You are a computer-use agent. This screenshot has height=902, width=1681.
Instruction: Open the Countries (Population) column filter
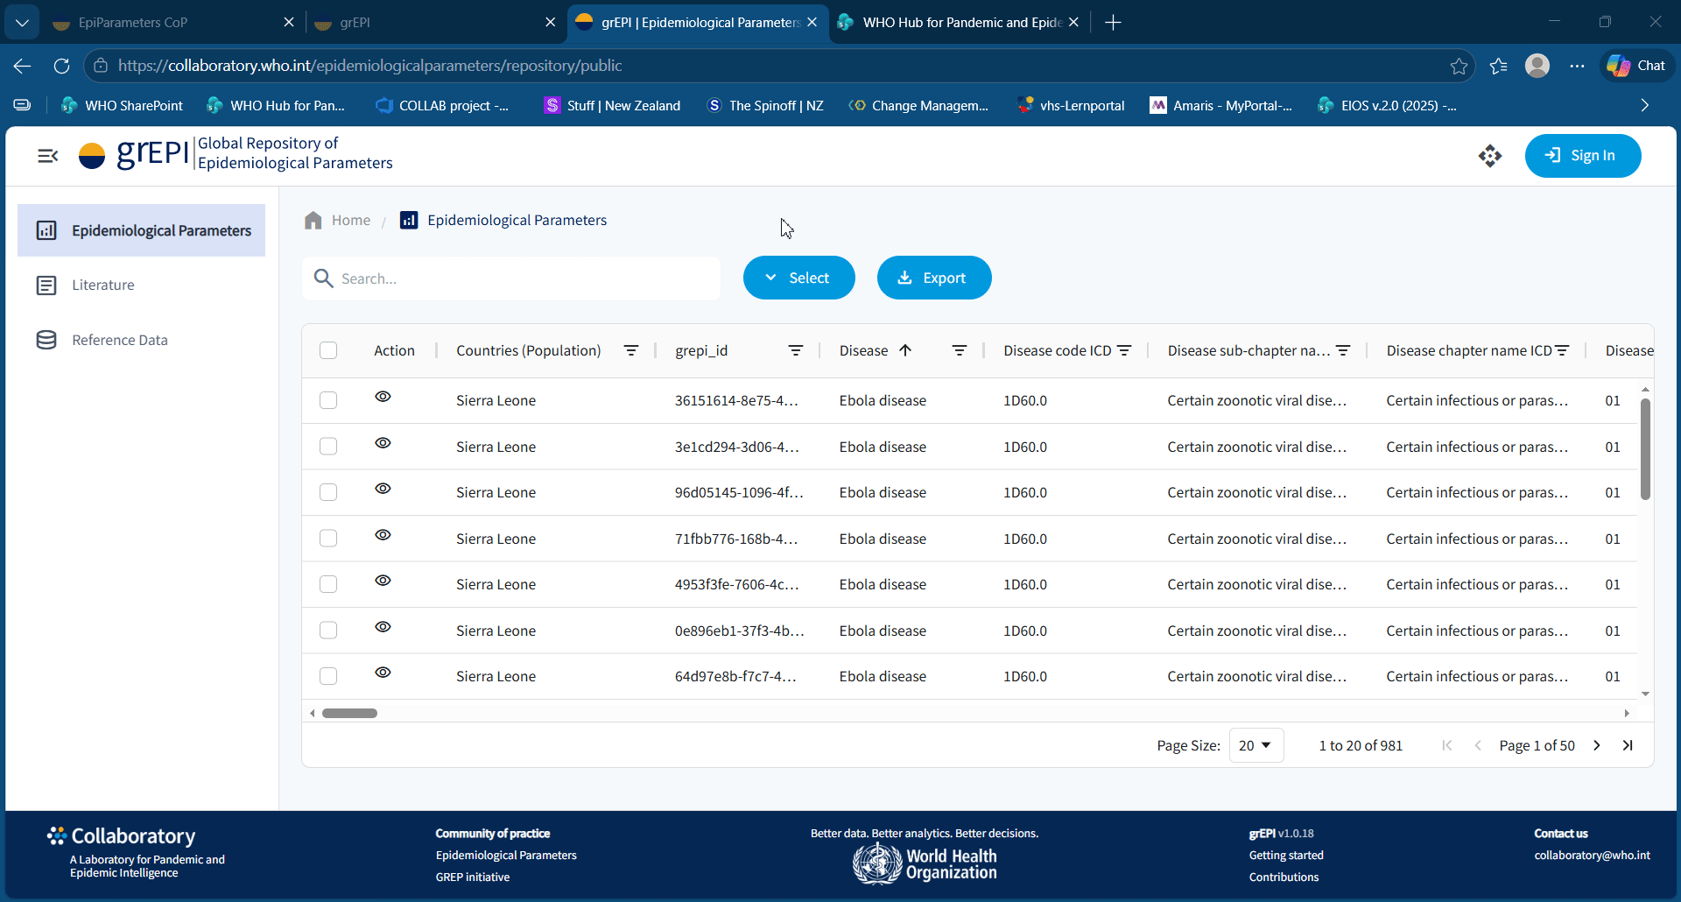point(630,350)
